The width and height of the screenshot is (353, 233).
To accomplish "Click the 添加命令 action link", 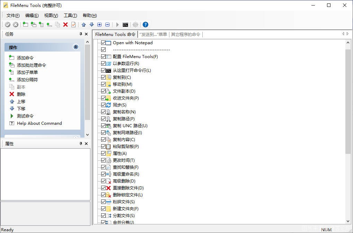I will click(x=25, y=58).
